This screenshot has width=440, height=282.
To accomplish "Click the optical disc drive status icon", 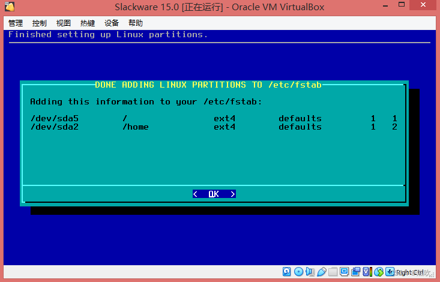I will [298, 271].
